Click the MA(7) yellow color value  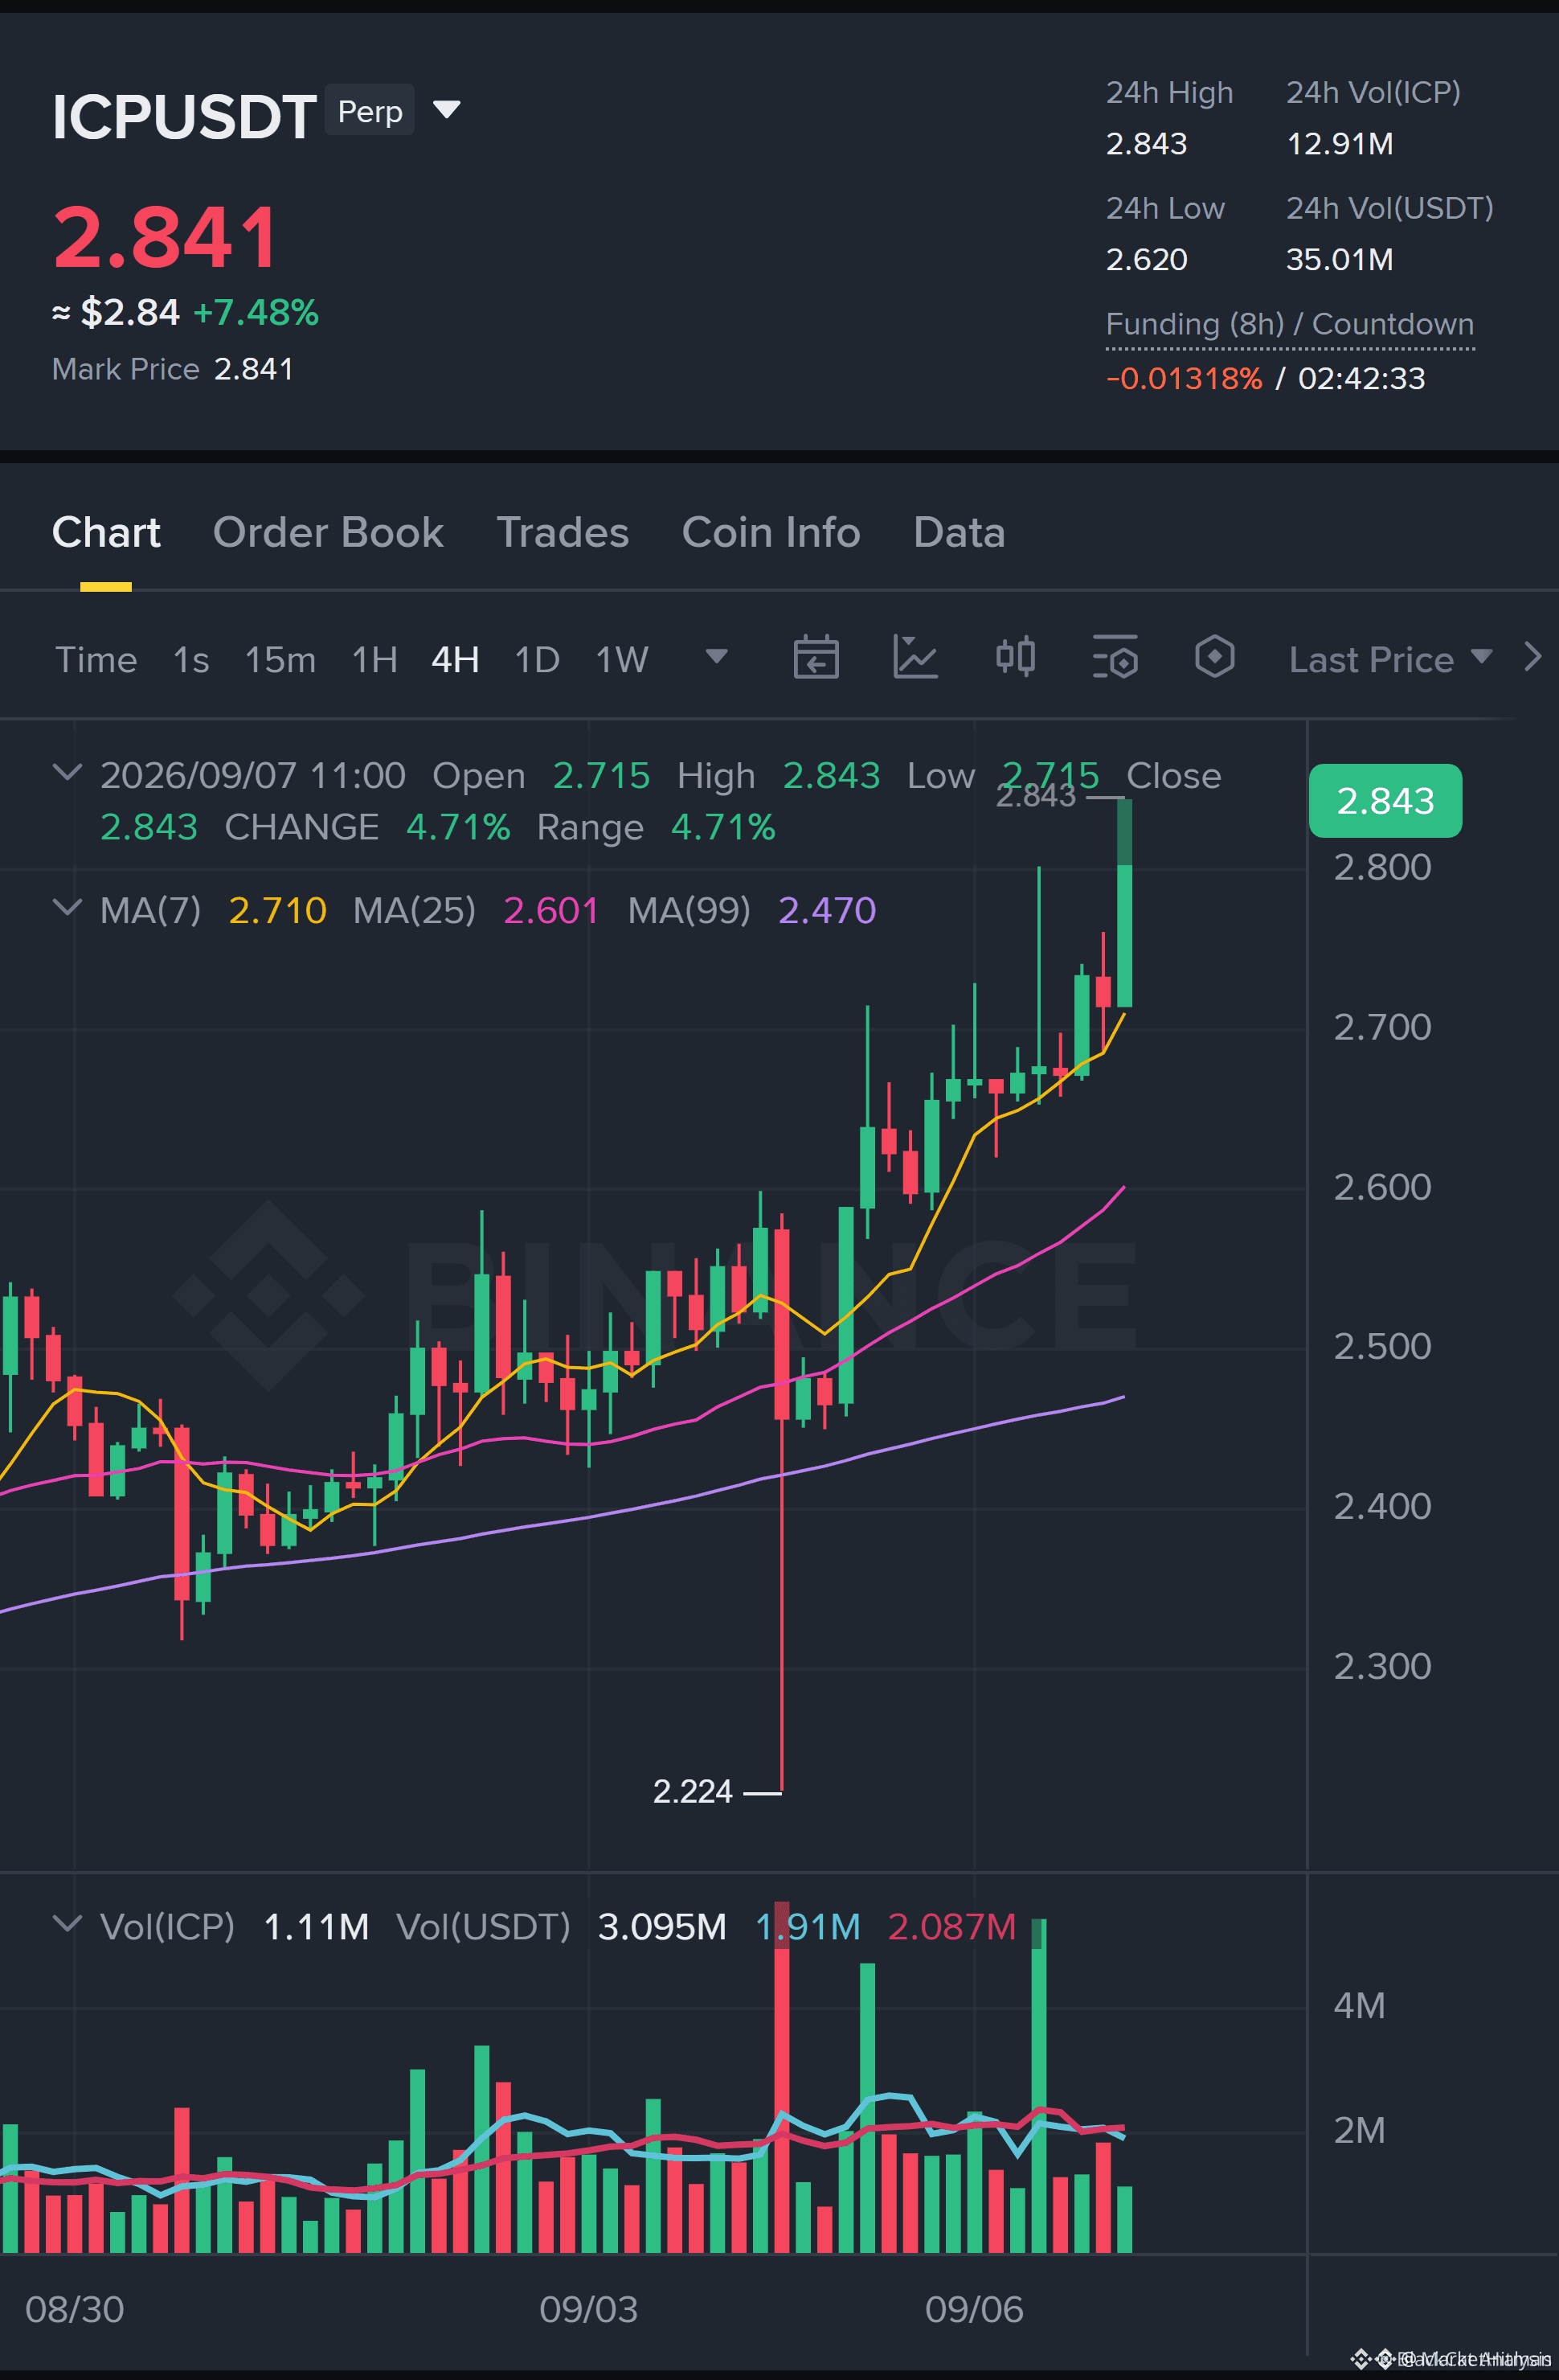276,910
